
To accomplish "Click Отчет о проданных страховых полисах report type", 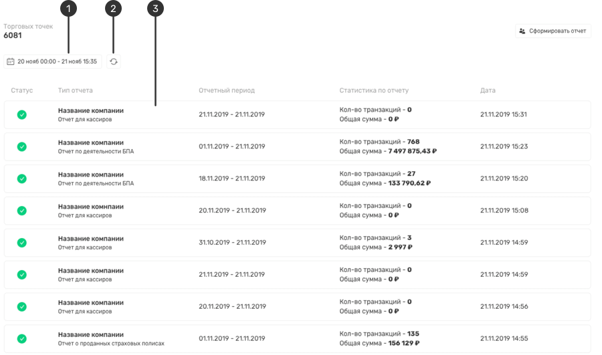I will pyautogui.click(x=111, y=344).
